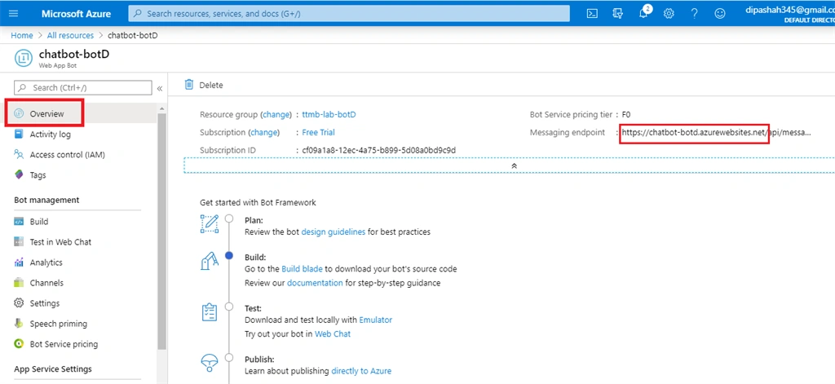The height and width of the screenshot is (384, 835).
Task: Click the Microsoft Azure logo text
Action: click(x=76, y=14)
